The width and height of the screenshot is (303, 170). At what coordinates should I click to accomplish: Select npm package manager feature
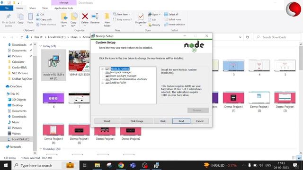coord(124,76)
